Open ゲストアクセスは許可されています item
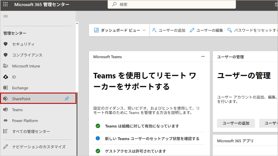The height and width of the screenshot is (156, 278). 136,151
